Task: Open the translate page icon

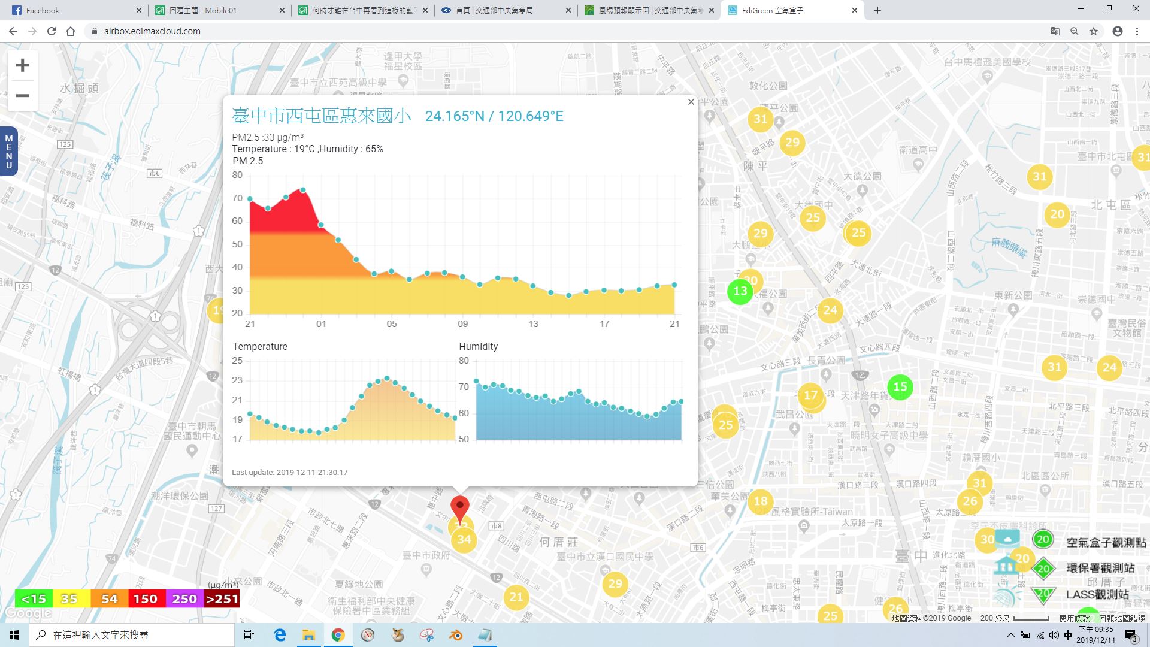Action: 1055,31
